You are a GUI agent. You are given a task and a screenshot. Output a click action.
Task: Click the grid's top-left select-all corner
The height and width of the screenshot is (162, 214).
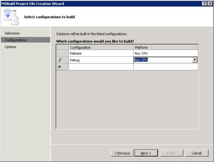[x=63, y=47]
